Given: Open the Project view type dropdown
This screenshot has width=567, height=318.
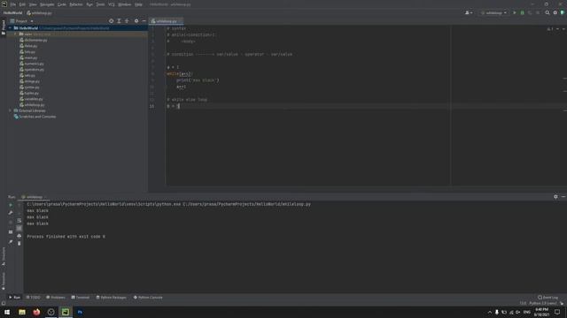Looking at the screenshot, I should point(21,21).
